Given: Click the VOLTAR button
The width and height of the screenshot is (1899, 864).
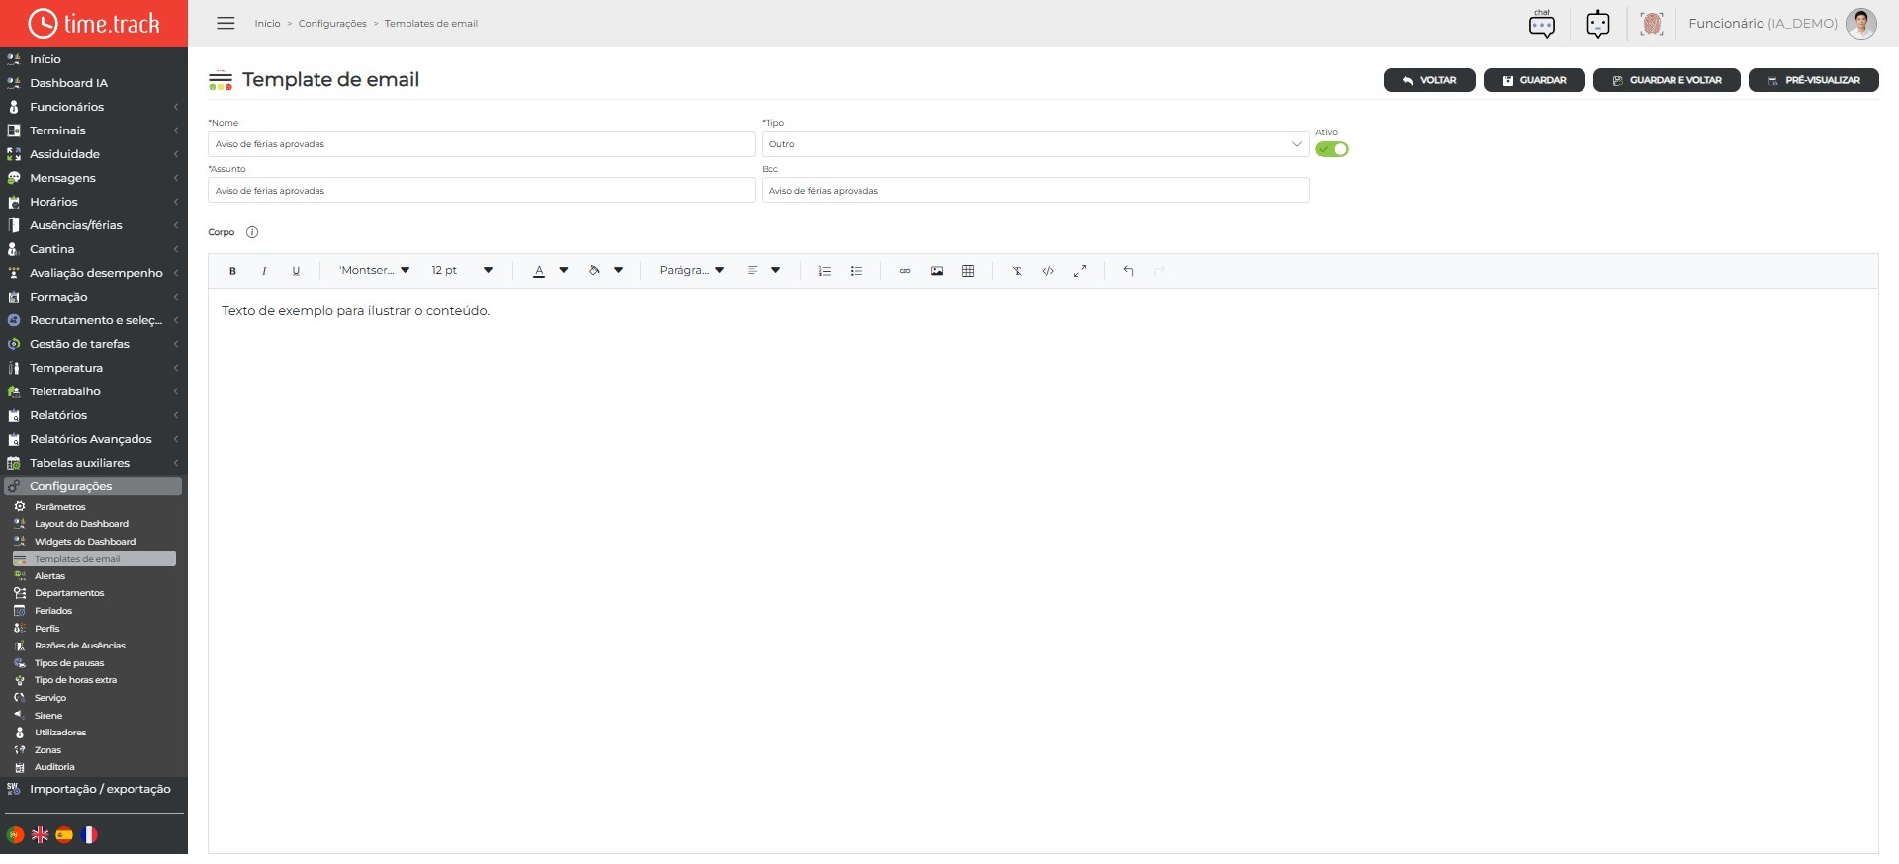Looking at the screenshot, I should pos(1429,80).
